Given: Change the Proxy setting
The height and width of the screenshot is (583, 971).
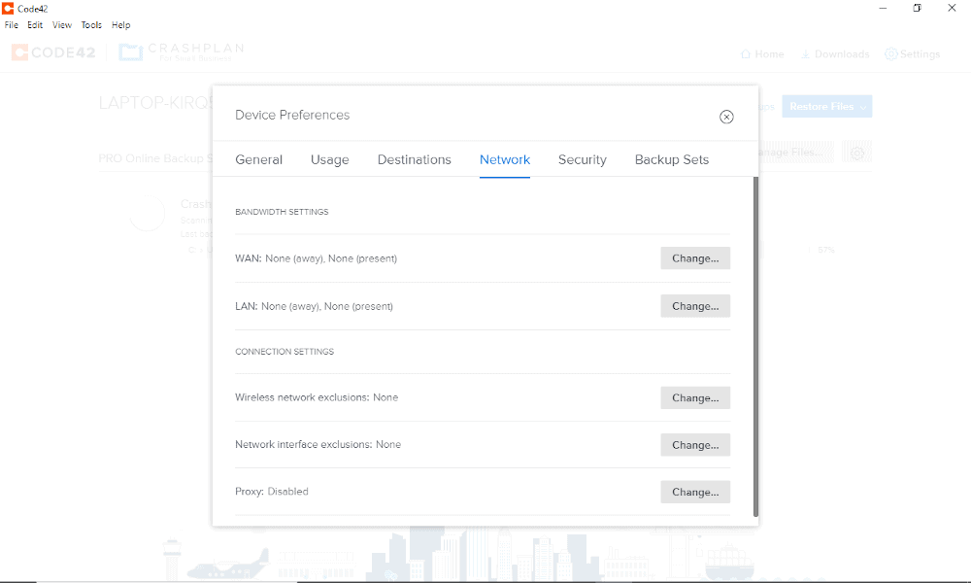Looking at the screenshot, I should click(695, 492).
